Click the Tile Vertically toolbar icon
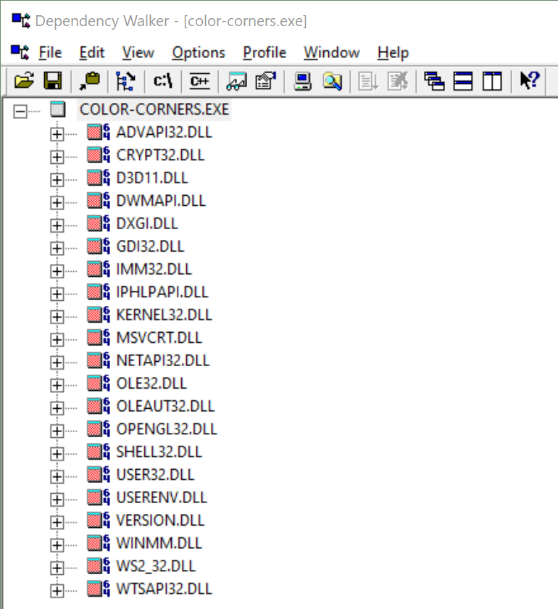 [x=492, y=81]
